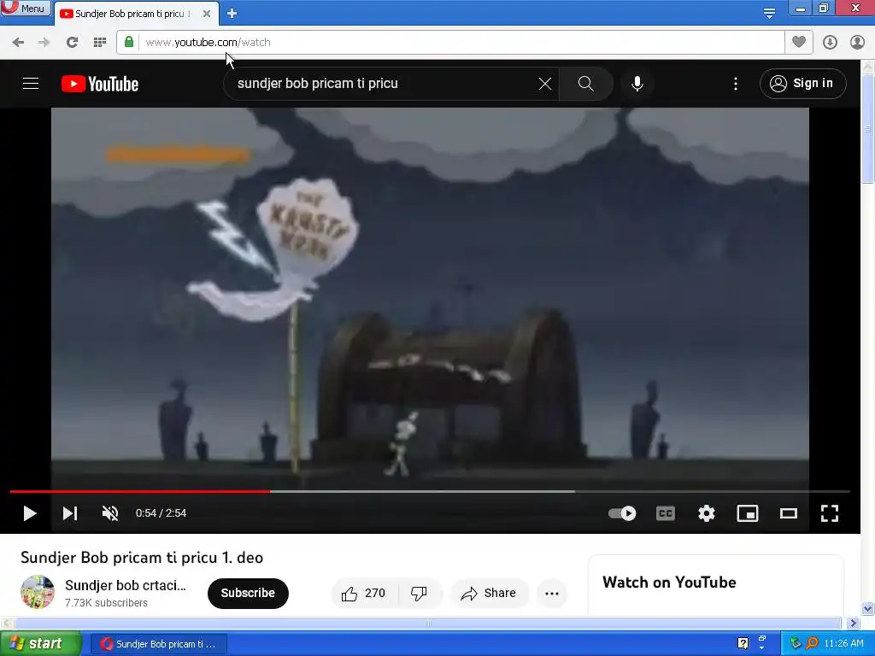The height and width of the screenshot is (656, 875).
Task: Click the 7.73K subscribers text
Action: coord(106,603)
